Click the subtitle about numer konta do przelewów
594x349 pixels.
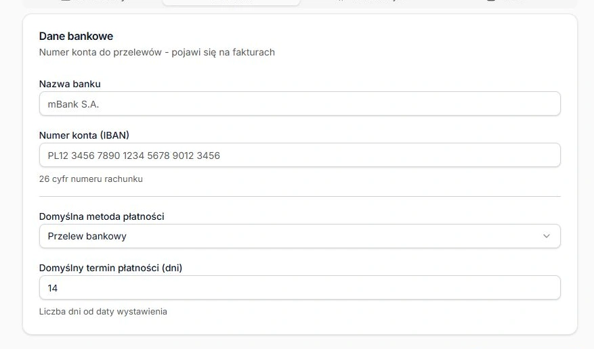point(157,52)
